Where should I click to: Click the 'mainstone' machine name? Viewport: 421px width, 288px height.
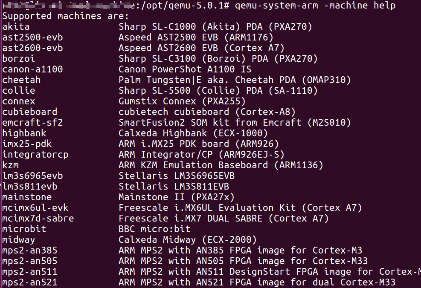(x=27, y=197)
